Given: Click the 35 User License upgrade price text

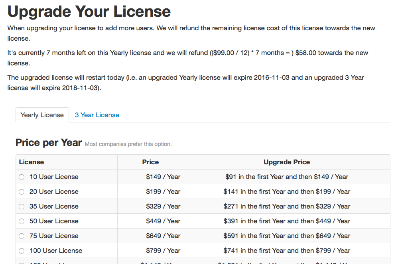Looking at the screenshot, I should (x=286, y=206).
